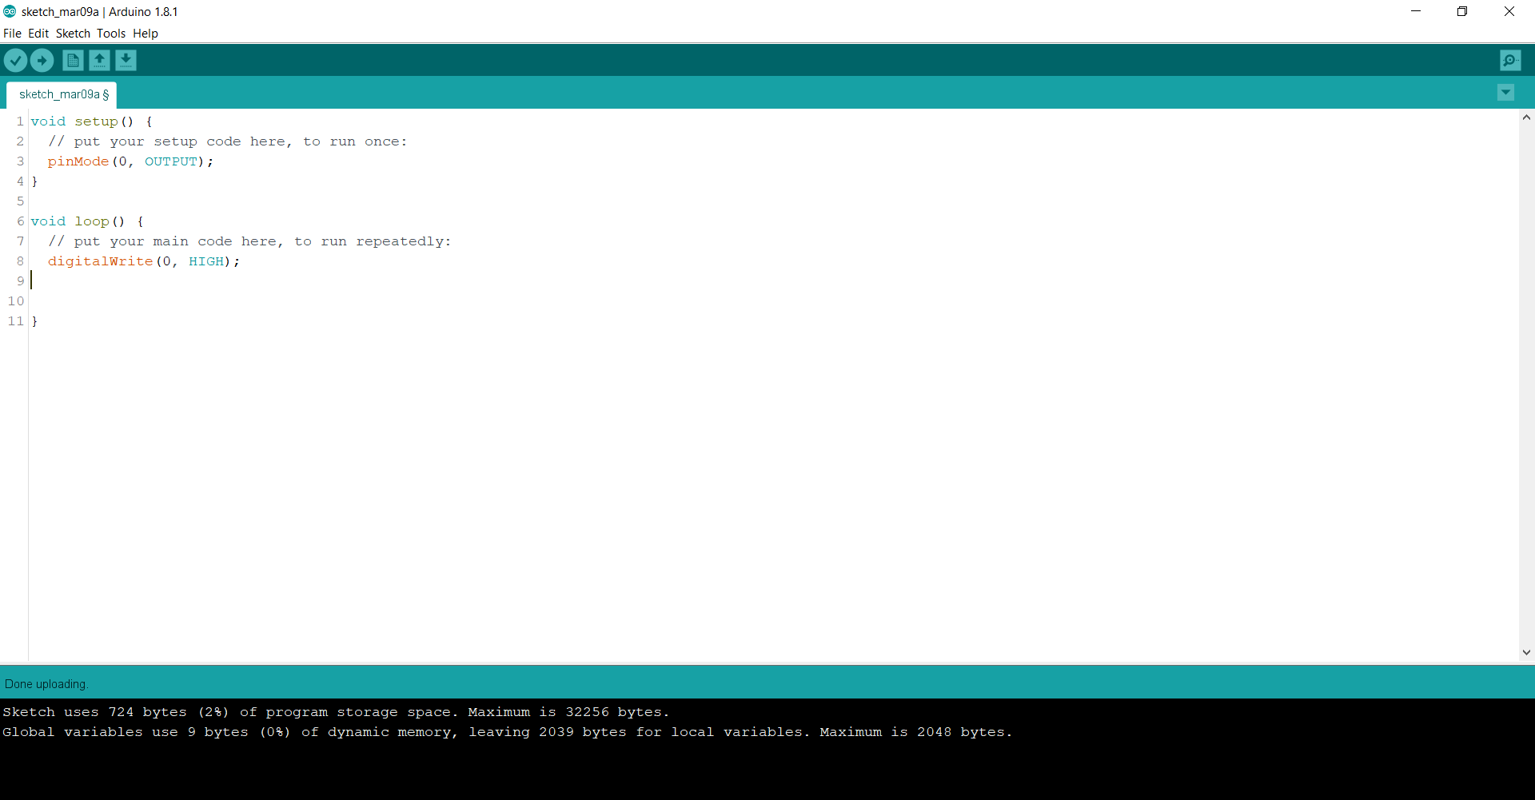
Task: Click the 'Done uploading.' status message
Action: click(46, 684)
